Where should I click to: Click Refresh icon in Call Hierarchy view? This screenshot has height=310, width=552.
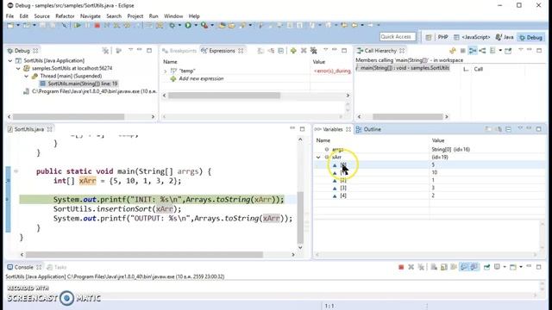[x=453, y=51]
